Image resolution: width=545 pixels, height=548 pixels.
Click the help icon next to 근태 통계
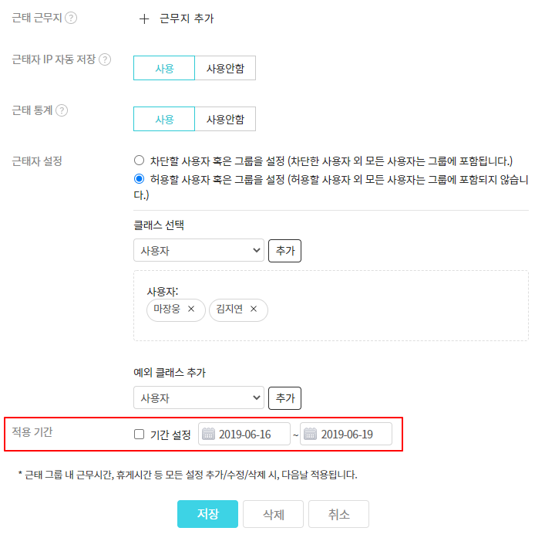(62, 110)
